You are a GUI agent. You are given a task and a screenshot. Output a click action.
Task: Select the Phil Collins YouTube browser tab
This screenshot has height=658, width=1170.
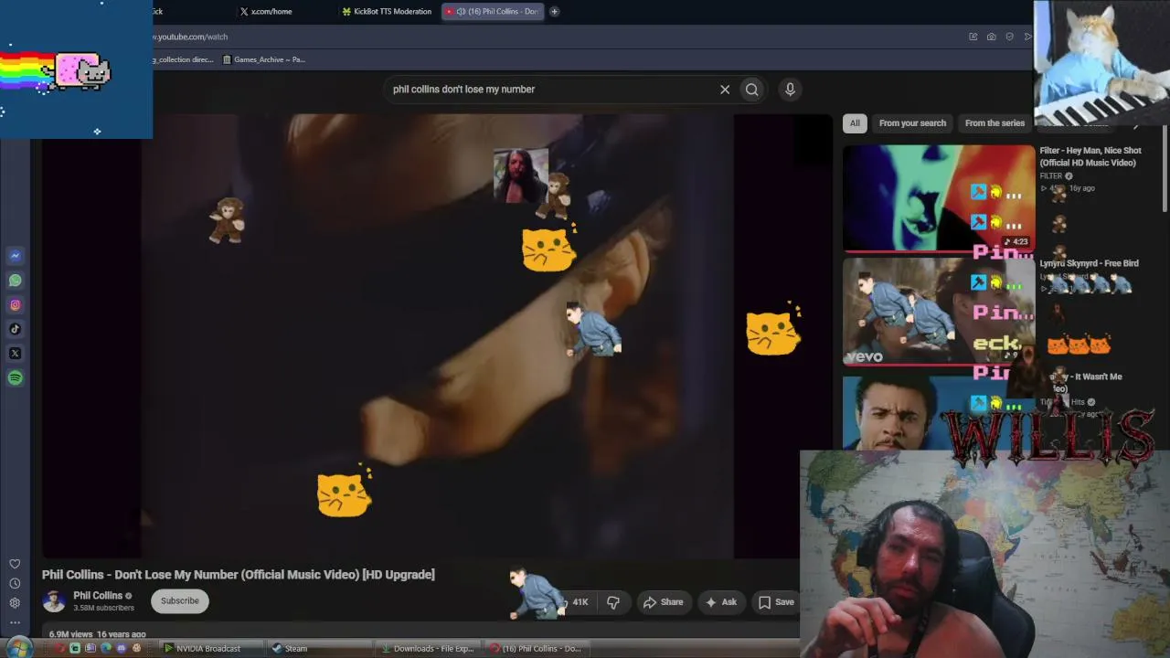(x=494, y=12)
